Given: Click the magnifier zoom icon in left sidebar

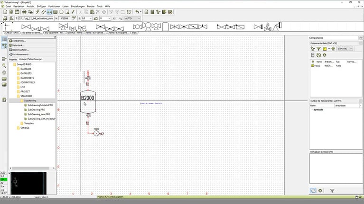Looking at the screenshot, I should pos(4,66).
